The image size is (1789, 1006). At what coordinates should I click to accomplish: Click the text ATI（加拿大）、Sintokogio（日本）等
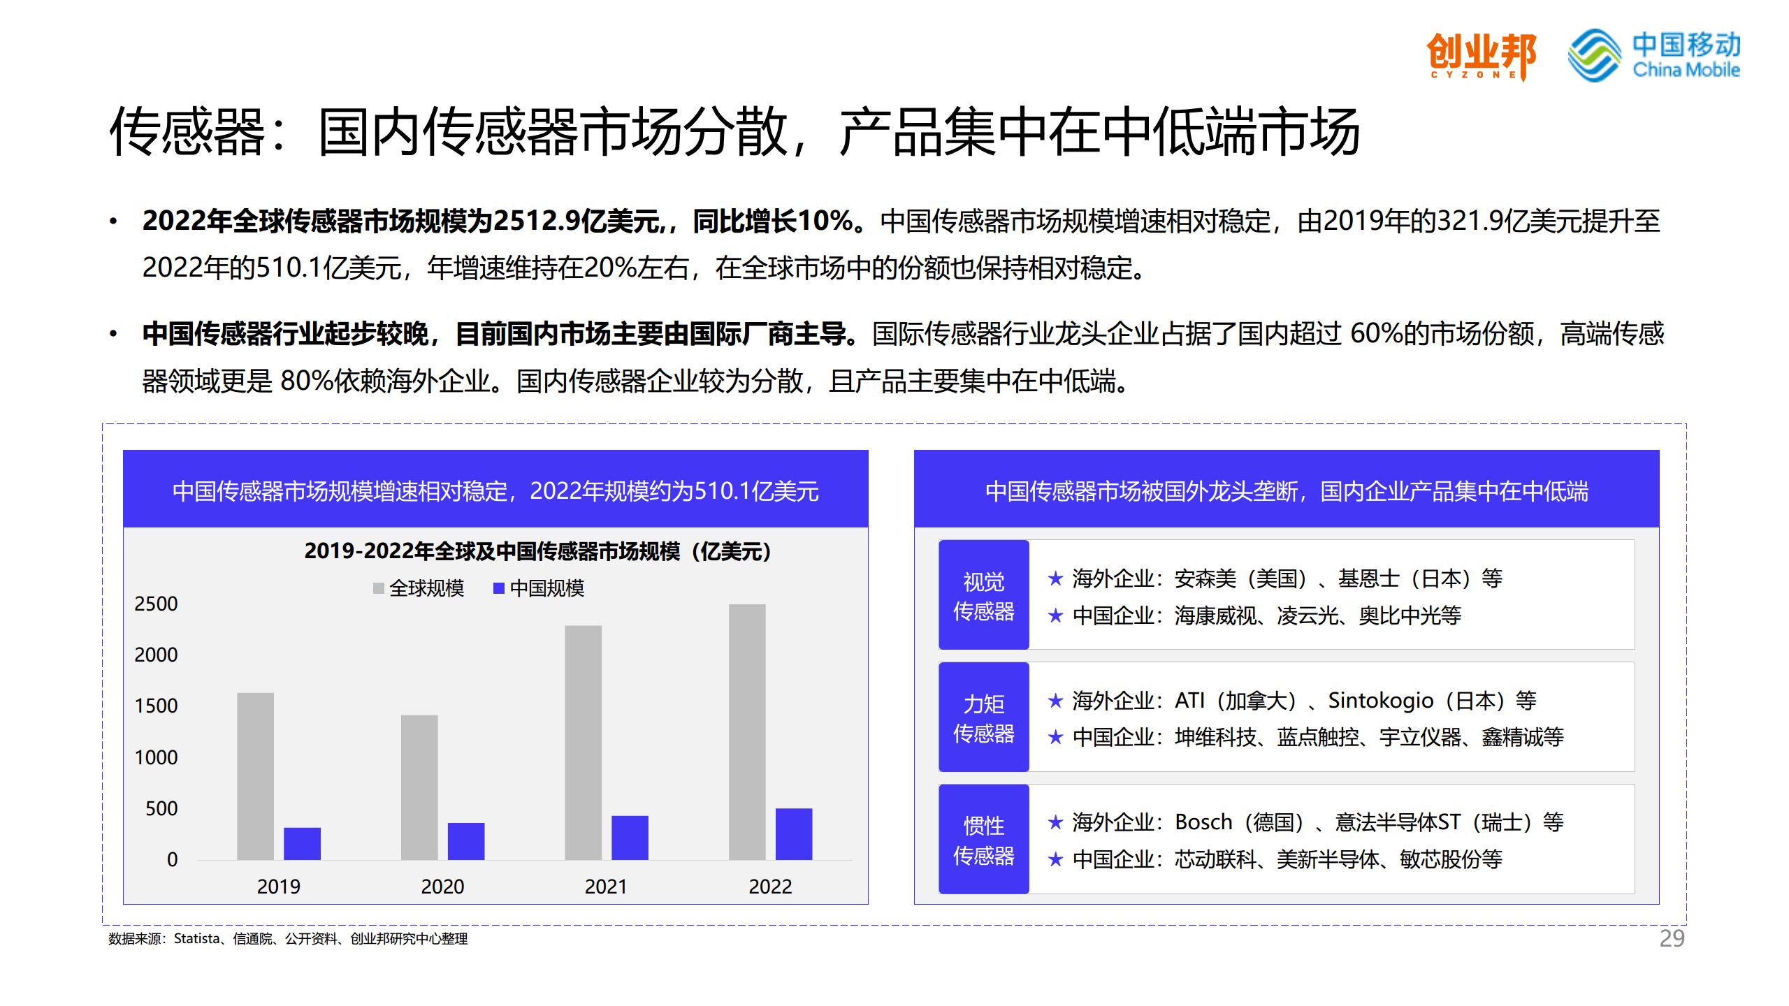point(1356,700)
